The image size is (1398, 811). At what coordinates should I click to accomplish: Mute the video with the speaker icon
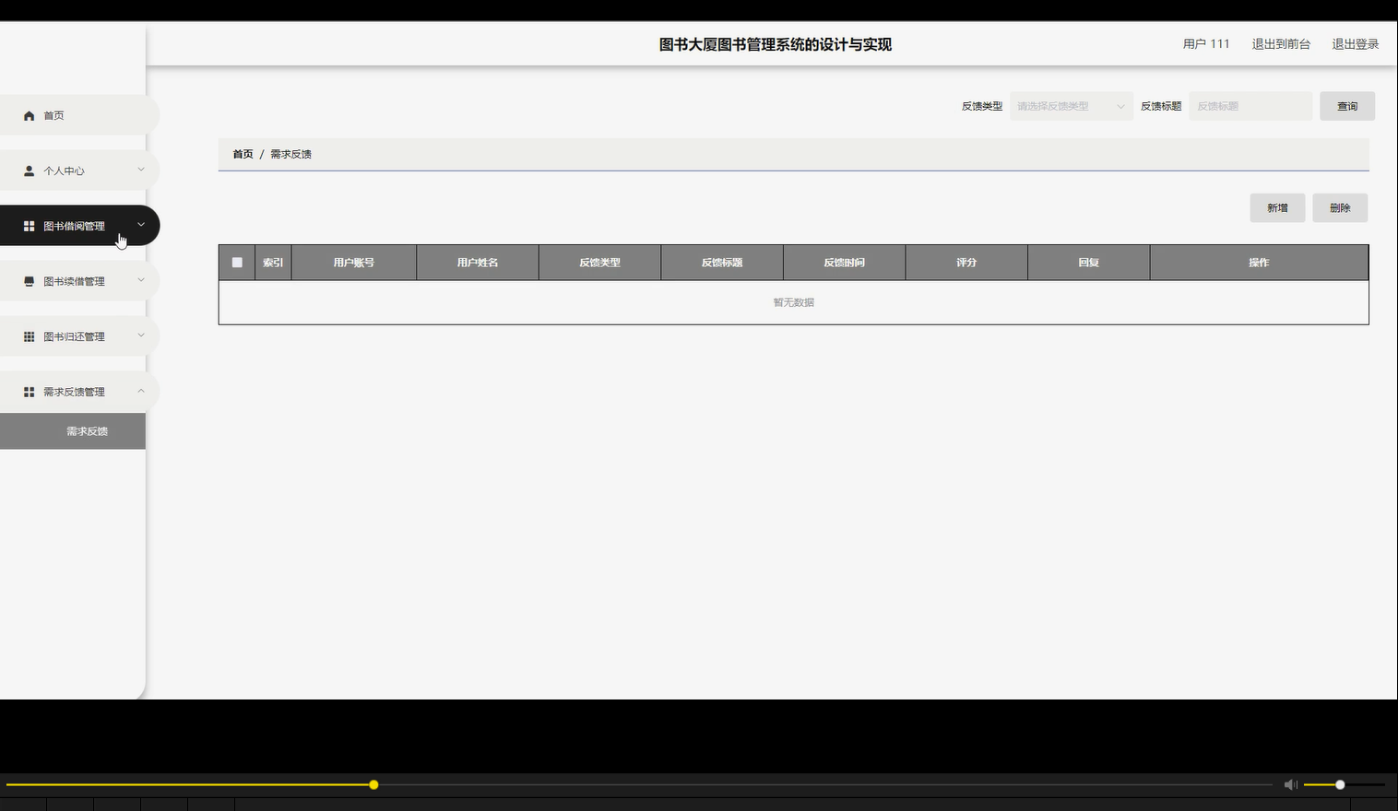1290,784
